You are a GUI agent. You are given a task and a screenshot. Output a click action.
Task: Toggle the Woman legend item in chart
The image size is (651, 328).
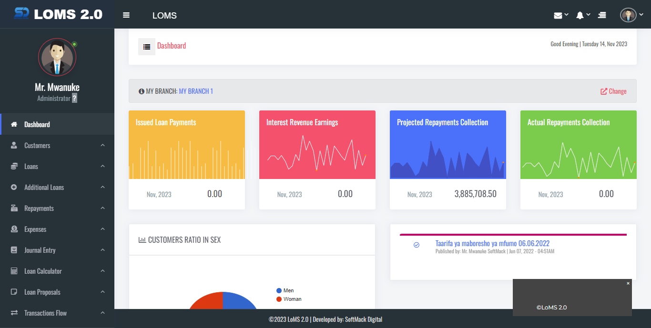pos(288,299)
